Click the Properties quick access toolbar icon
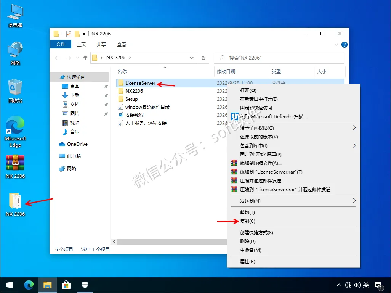Viewport: 391px width, 293px height. (x=69, y=34)
